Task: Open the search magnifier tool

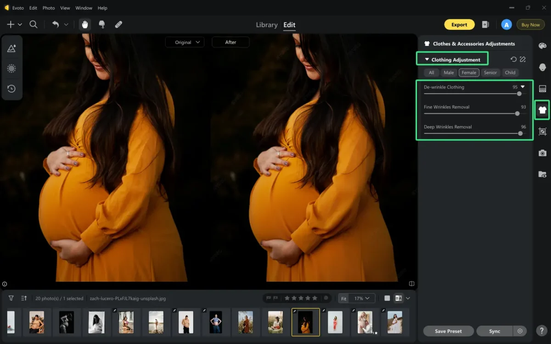Action: 34,25
